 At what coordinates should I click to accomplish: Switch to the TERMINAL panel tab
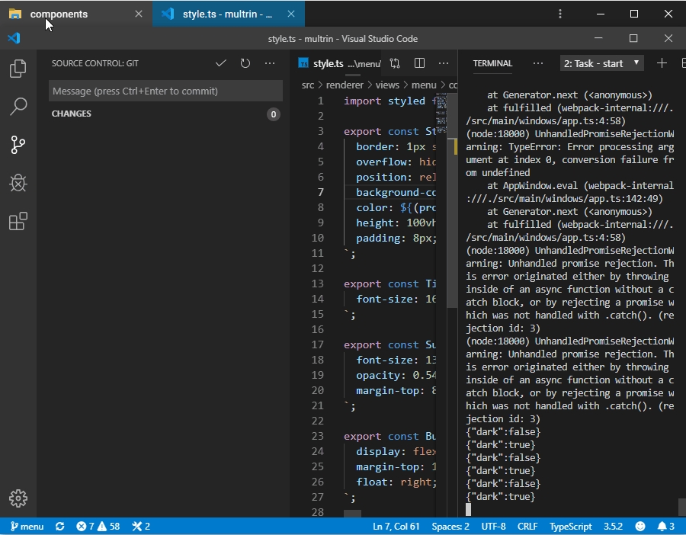492,63
